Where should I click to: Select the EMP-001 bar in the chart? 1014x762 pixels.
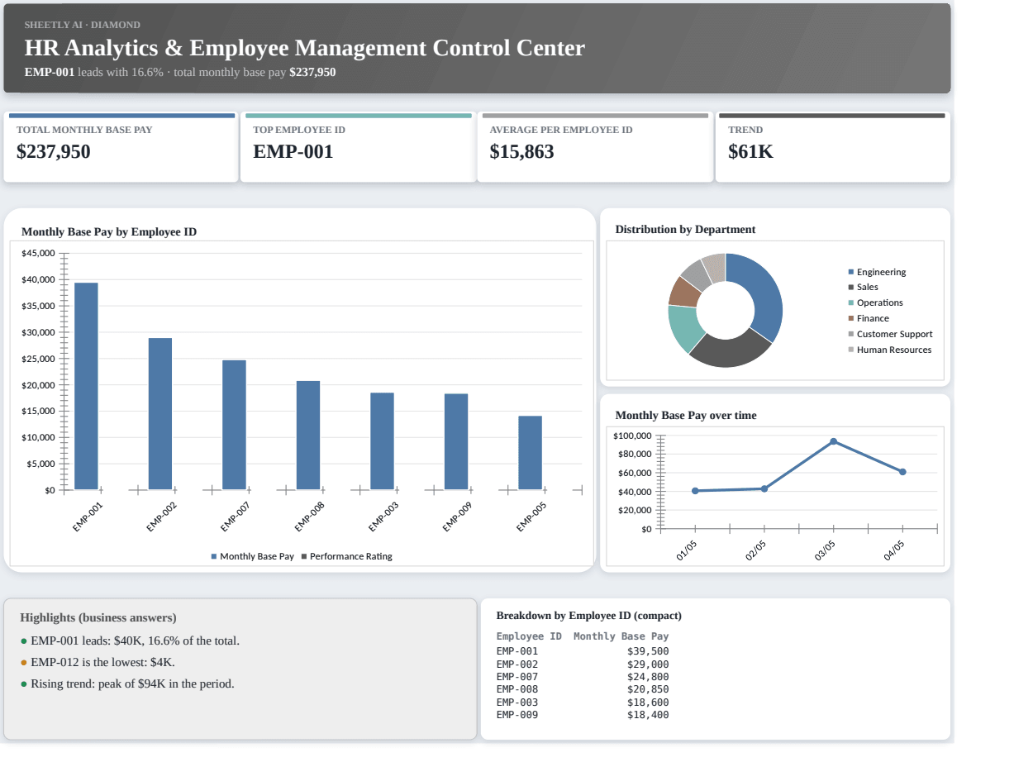[86, 386]
